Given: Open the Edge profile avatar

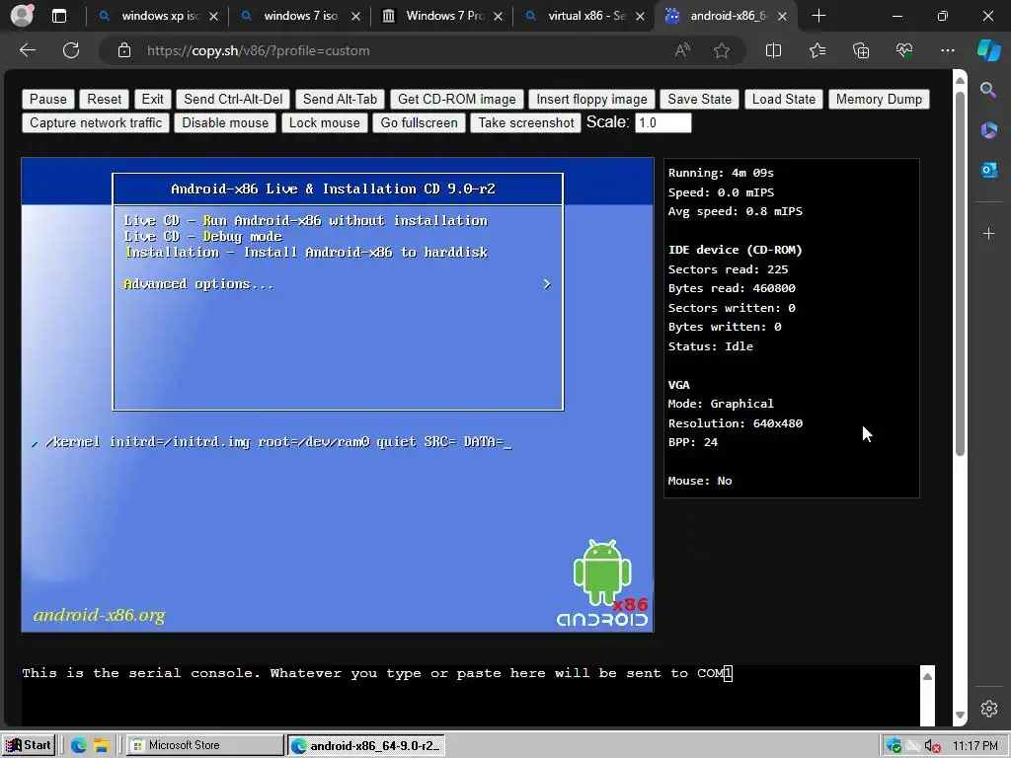Looking at the screenshot, I should (22, 16).
